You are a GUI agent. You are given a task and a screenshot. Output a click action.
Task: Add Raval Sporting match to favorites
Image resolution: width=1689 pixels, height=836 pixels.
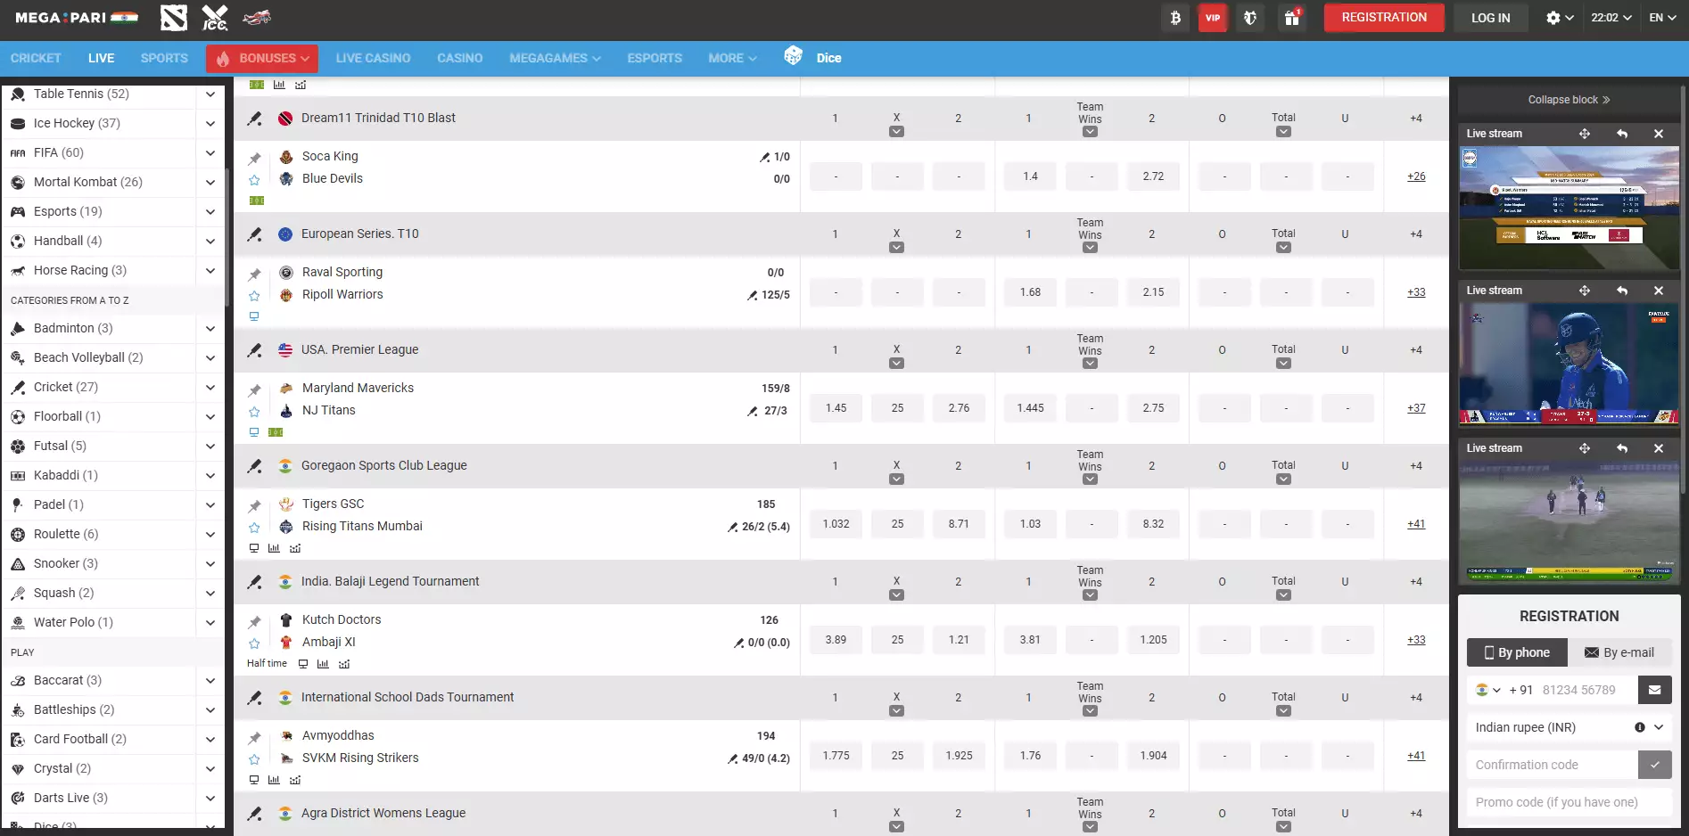(254, 296)
